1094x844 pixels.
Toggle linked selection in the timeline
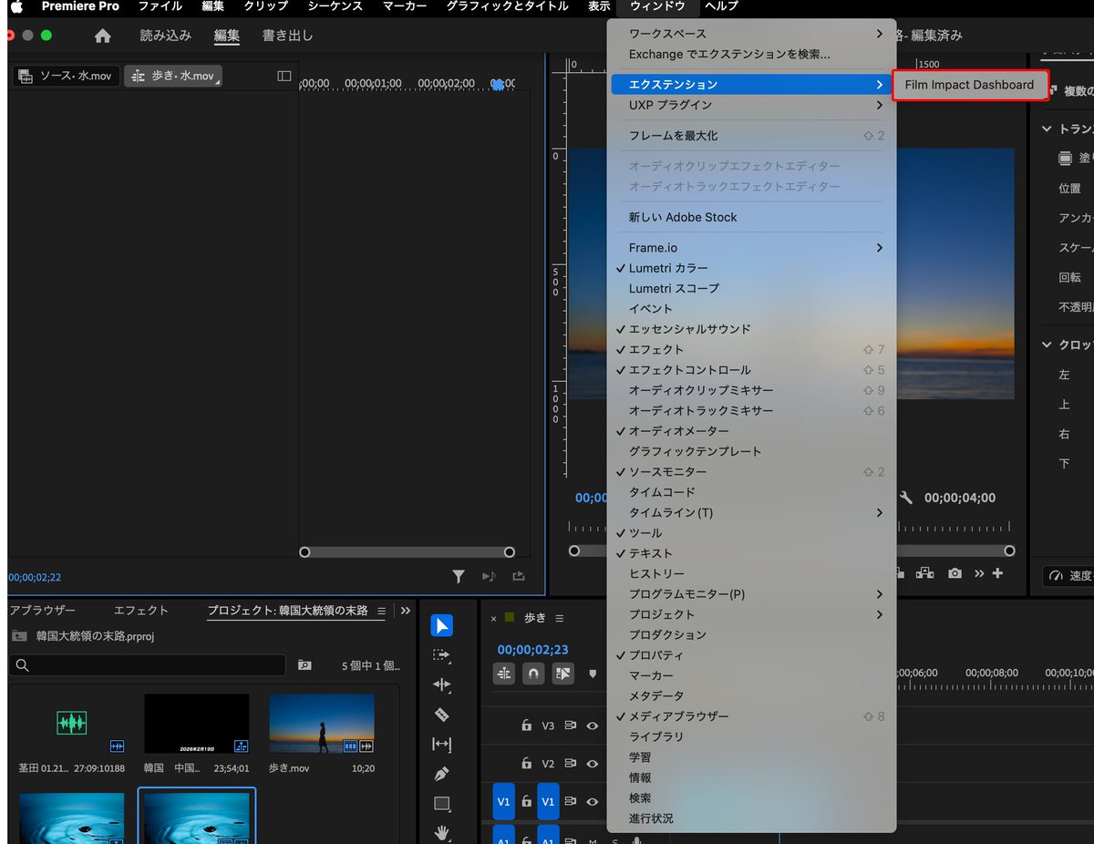(563, 674)
